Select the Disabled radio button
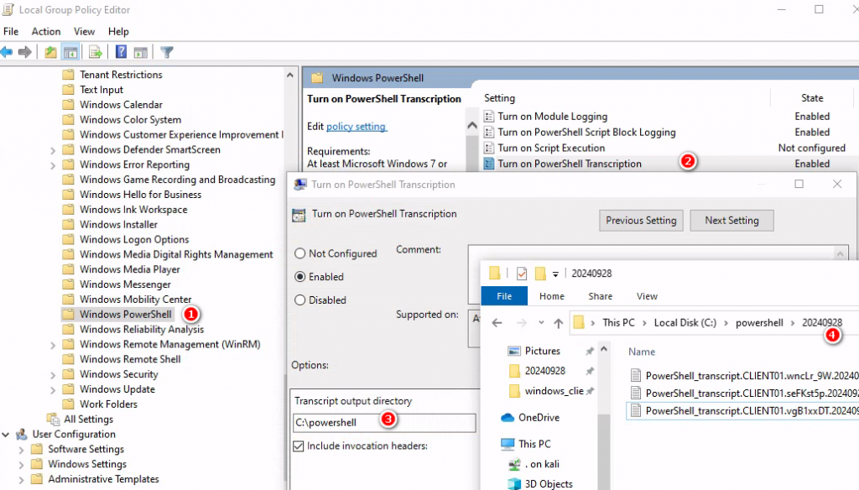859x490 pixels. (x=299, y=300)
